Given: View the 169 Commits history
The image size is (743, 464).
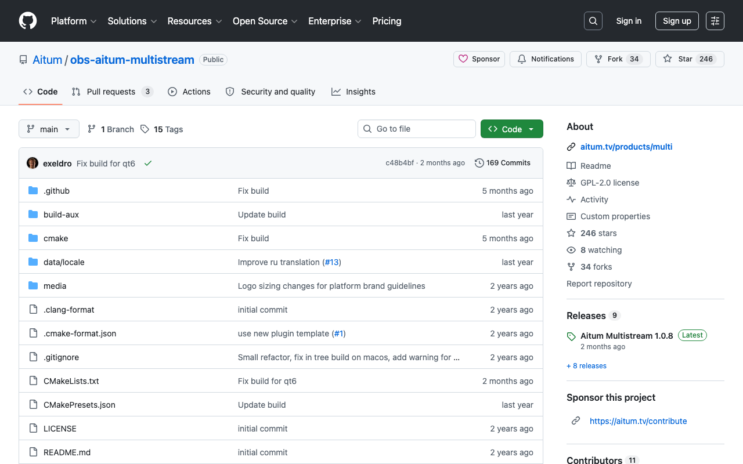Looking at the screenshot, I should [503, 163].
